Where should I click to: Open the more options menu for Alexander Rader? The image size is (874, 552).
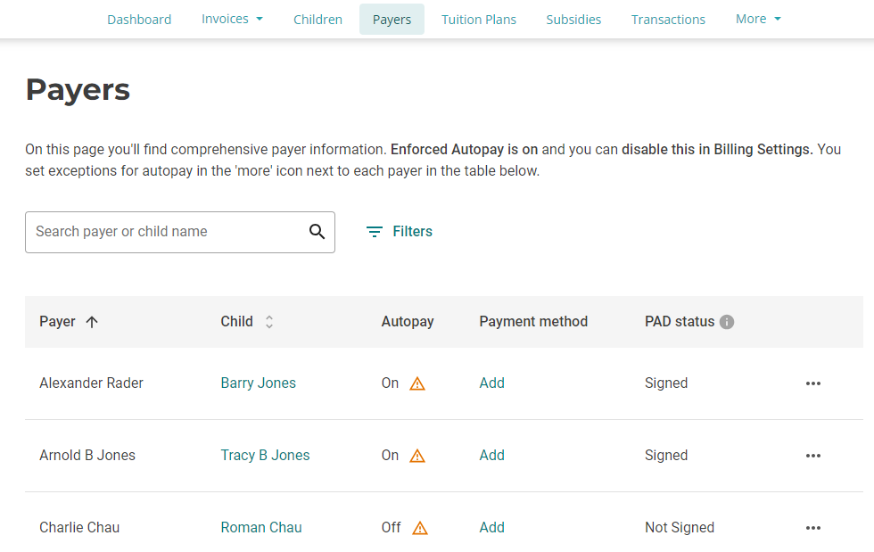[812, 383]
